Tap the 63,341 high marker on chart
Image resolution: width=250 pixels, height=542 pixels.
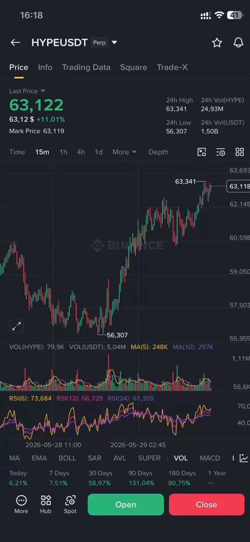(x=185, y=182)
